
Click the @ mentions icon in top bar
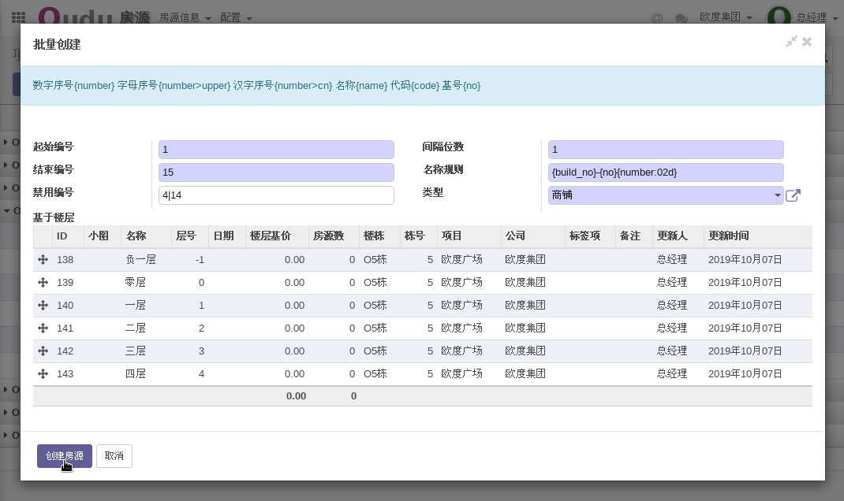tap(657, 18)
